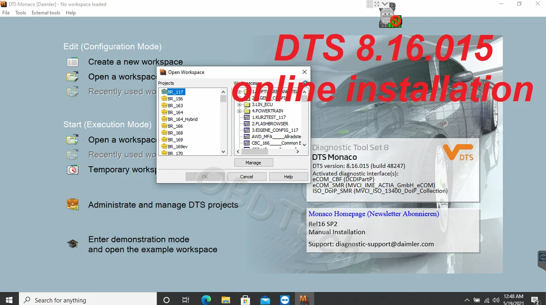Click the BR_163 project briefcase icon
The image size is (546, 305).
point(164,105)
